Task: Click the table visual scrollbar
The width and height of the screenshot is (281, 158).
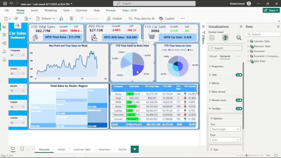Action: [x=197, y=90]
